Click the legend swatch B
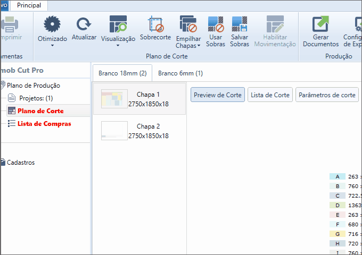This screenshot has height=255, width=362. point(338,186)
